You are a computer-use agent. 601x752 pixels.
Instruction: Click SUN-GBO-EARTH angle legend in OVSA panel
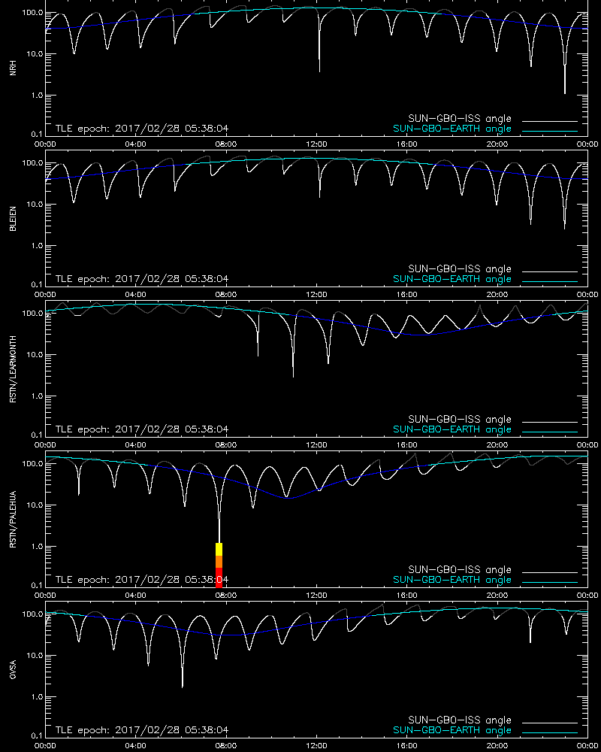[x=452, y=730]
